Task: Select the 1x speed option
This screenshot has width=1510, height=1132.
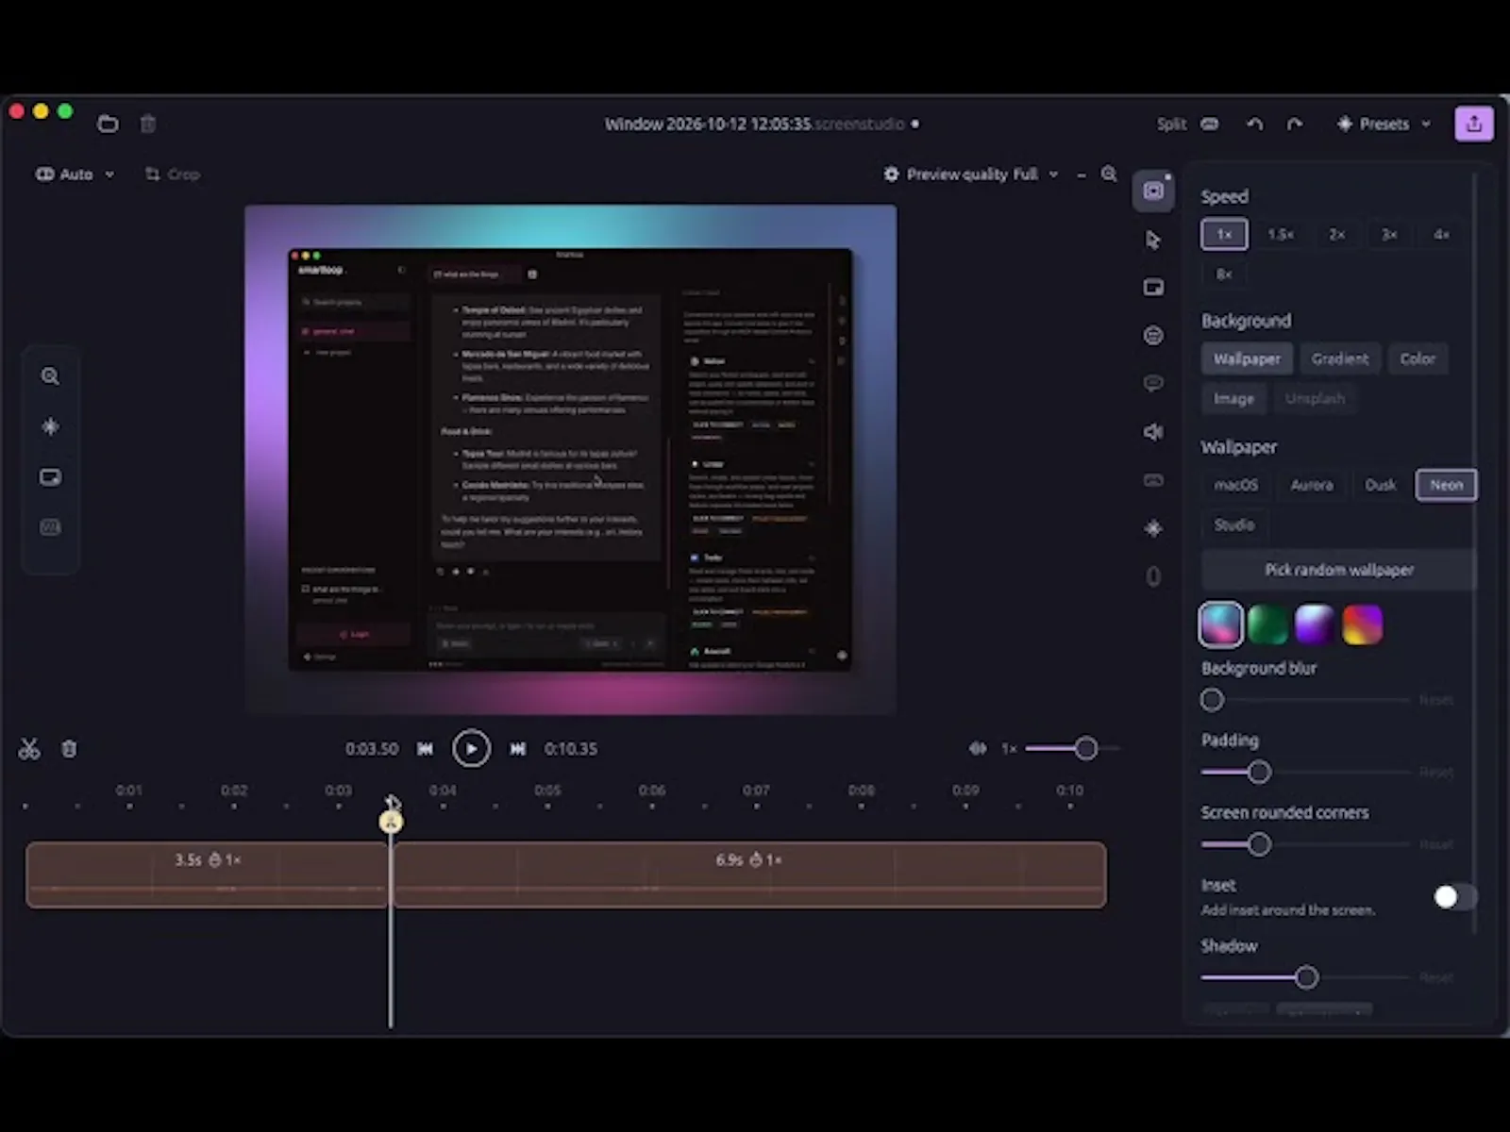Action: coord(1224,234)
